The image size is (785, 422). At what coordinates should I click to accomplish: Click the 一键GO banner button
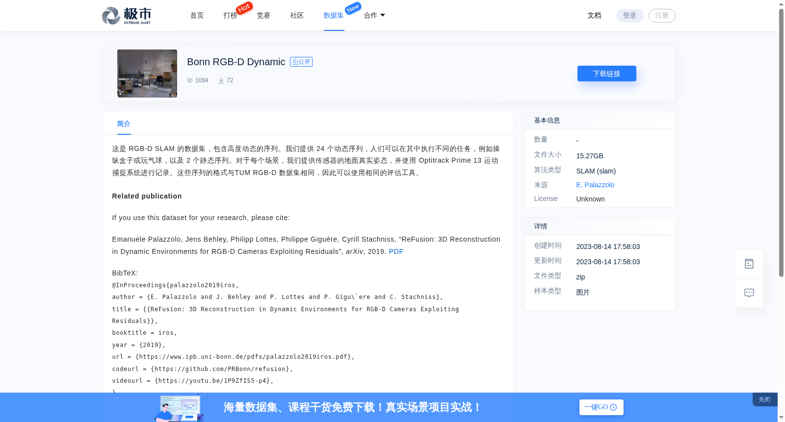(x=602, y=407)
